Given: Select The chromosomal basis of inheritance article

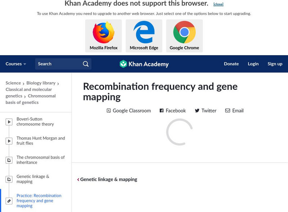Looking at the screenshot, I should pyautogui.click(x=41, y=160).
